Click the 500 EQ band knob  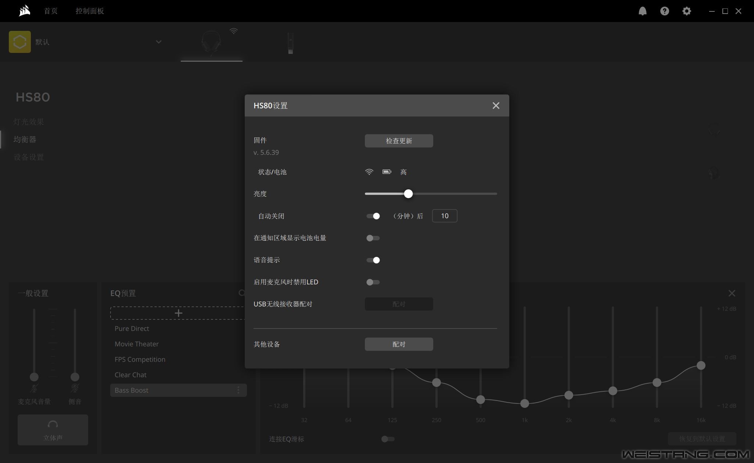point(481,399)
